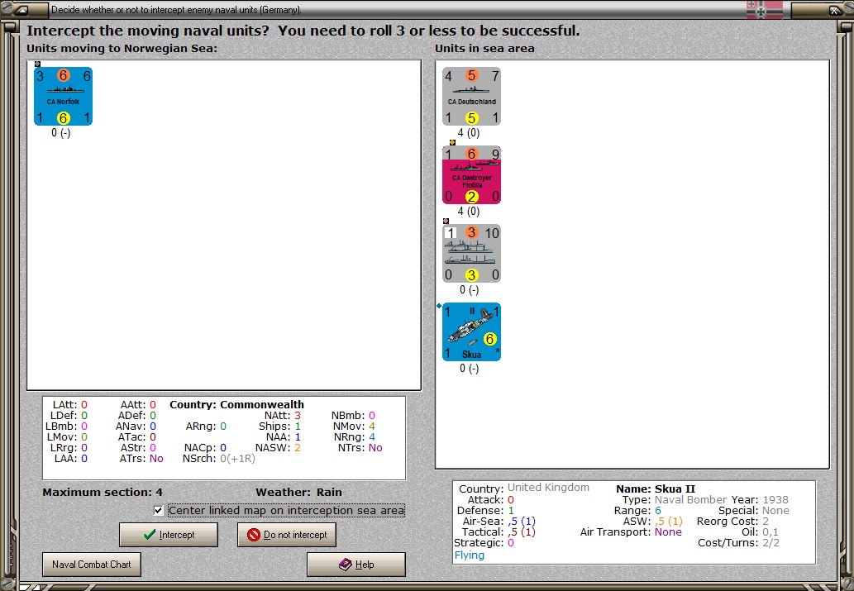854x591 pixels.
Task: Click the 'Range: 6' value
Action: pos(637,510)
